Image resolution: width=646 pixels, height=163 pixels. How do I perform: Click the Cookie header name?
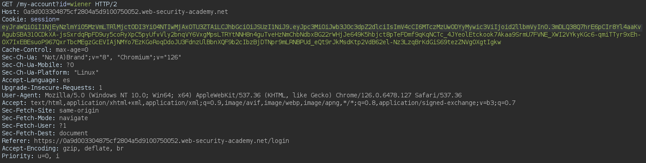[x=13, y=19]
